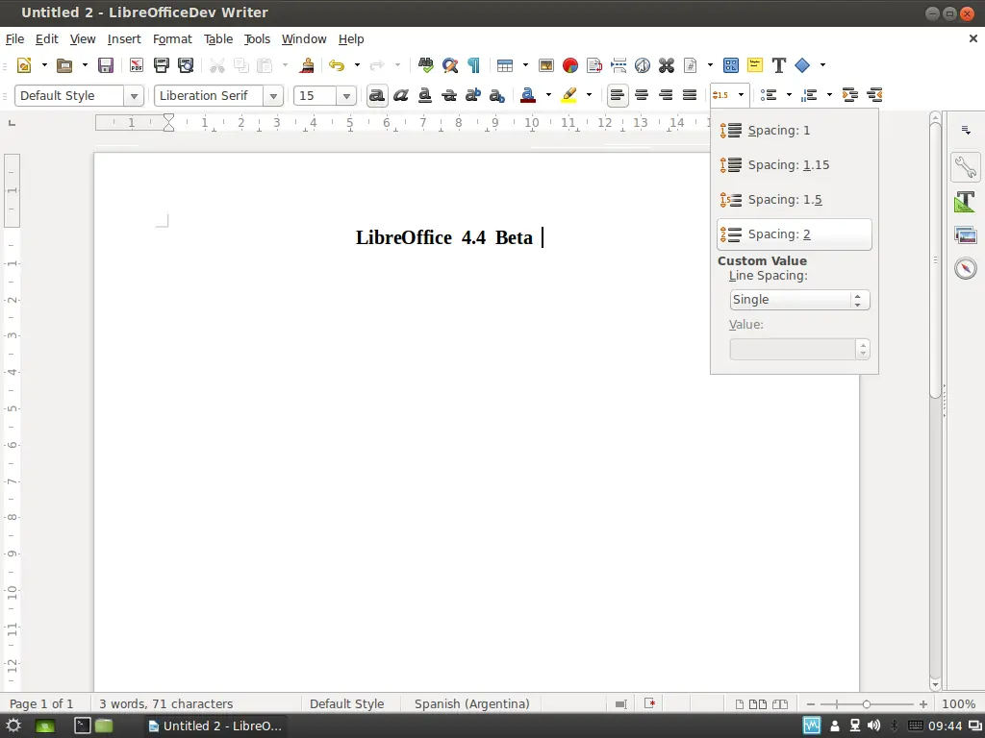Open sidebar Properties deck
Image resolution: width=985 pixels, height=738 pixels.
pyautogui.click(x=966, y=167)
